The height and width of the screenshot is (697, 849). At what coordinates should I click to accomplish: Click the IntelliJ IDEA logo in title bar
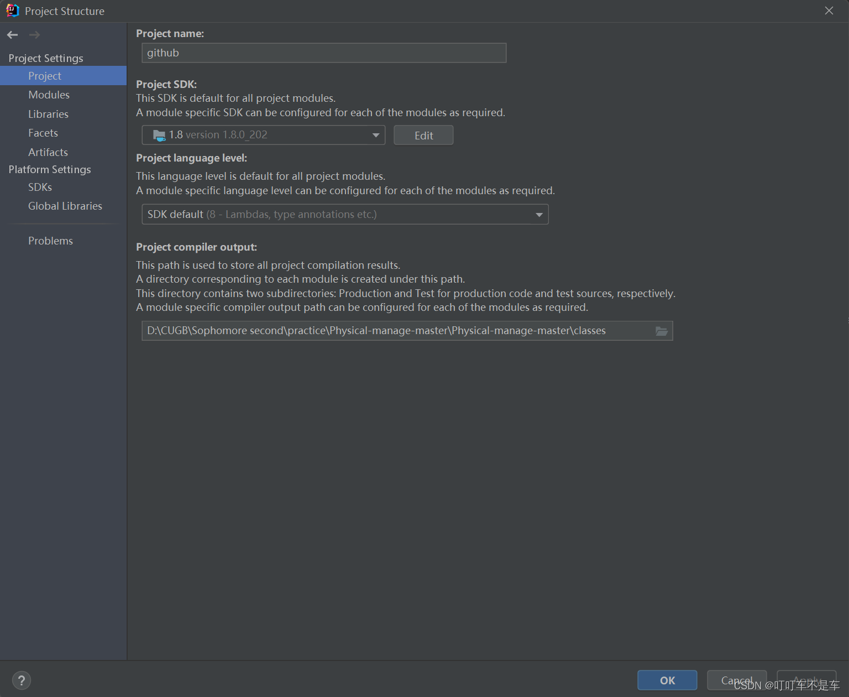pyautogui.click(x=12, y=10)
